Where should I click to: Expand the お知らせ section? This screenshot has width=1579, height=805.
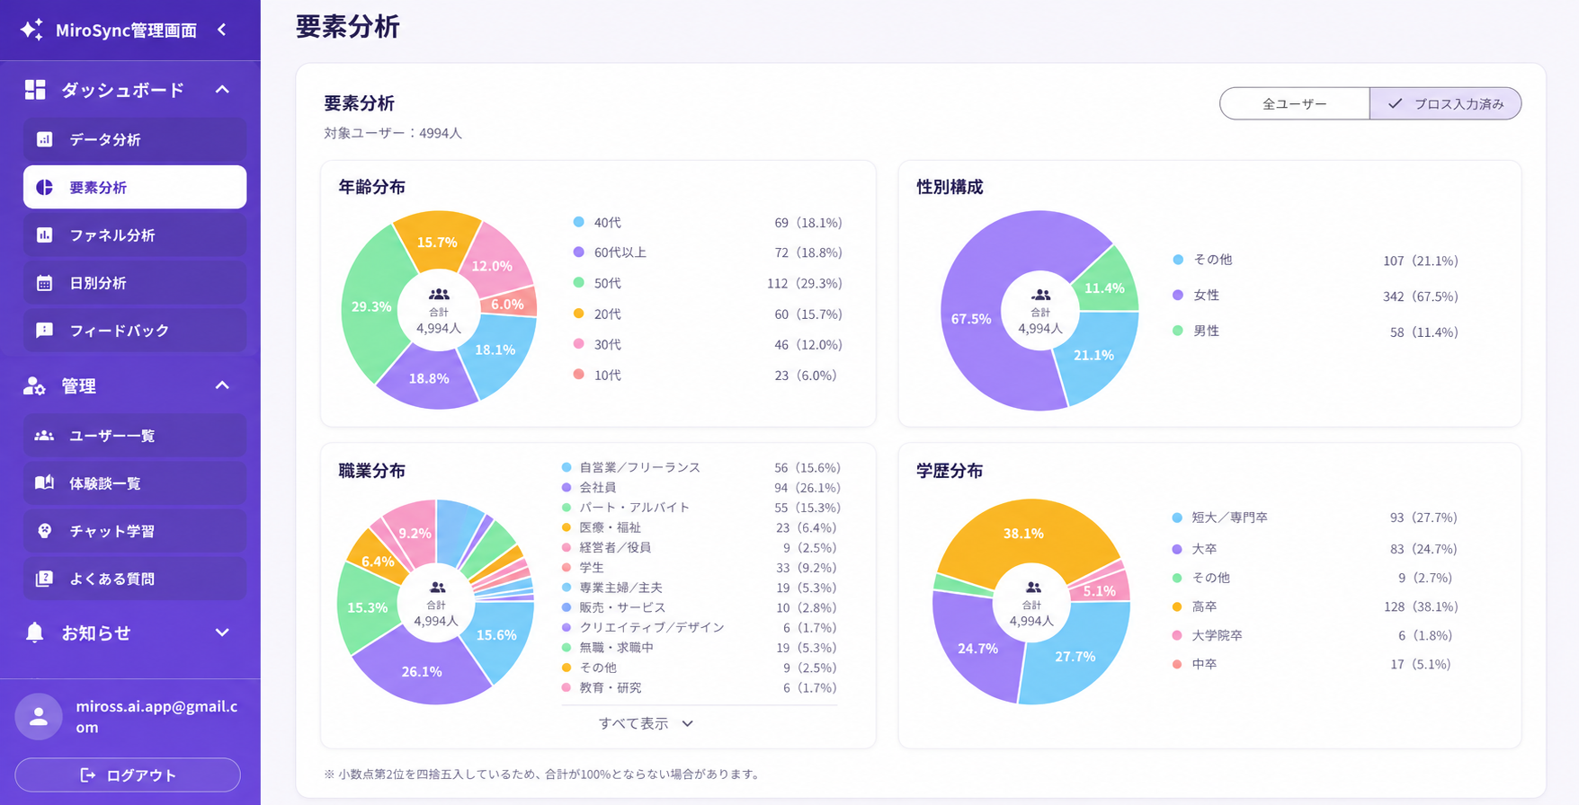tap(222, 632)
